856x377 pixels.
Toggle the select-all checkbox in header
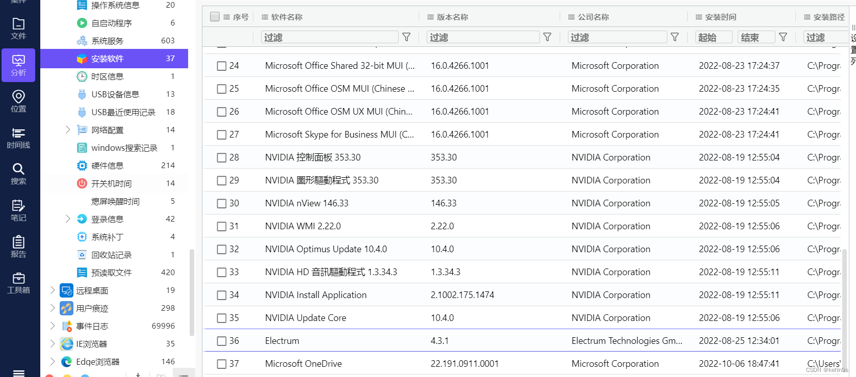[215, 17]
